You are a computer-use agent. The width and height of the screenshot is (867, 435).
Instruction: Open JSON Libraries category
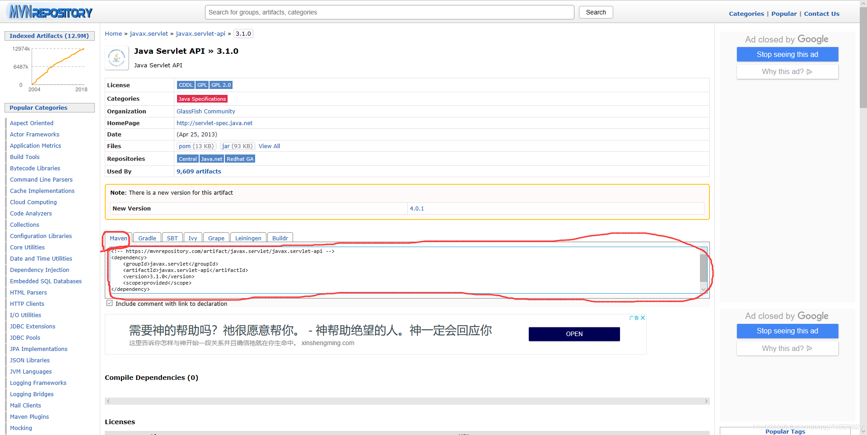pos(30,360)
